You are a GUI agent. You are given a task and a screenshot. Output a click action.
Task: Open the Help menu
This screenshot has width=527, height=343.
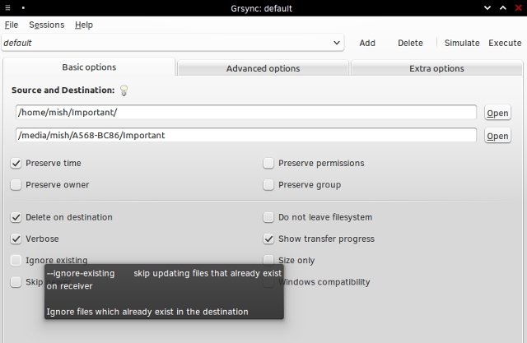tap(84, 25)
